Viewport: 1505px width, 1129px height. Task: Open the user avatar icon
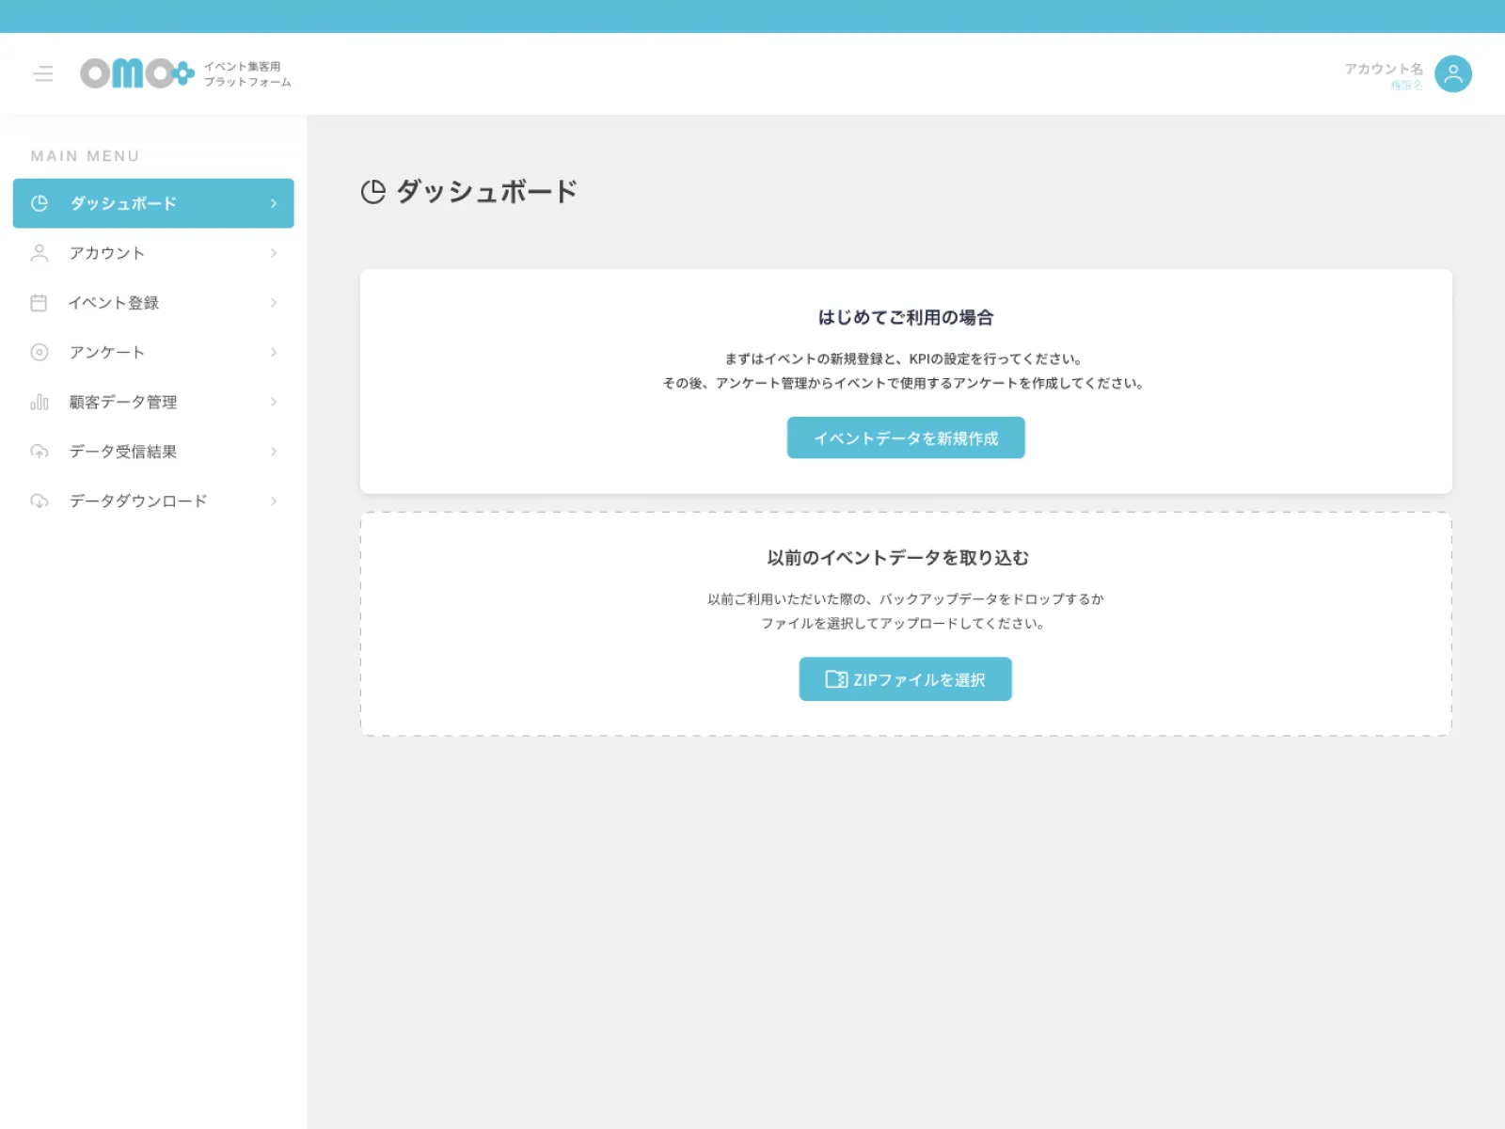(1452, 73)
